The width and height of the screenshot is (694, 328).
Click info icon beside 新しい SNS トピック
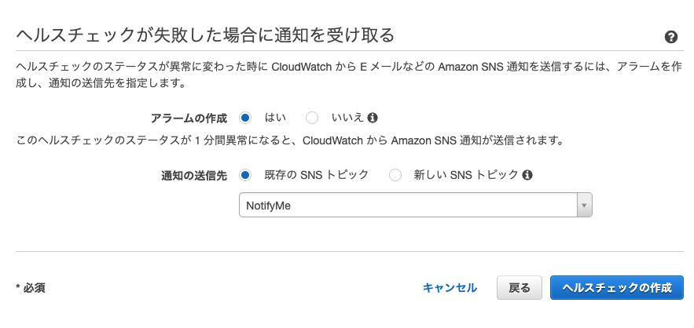(527, 175)
